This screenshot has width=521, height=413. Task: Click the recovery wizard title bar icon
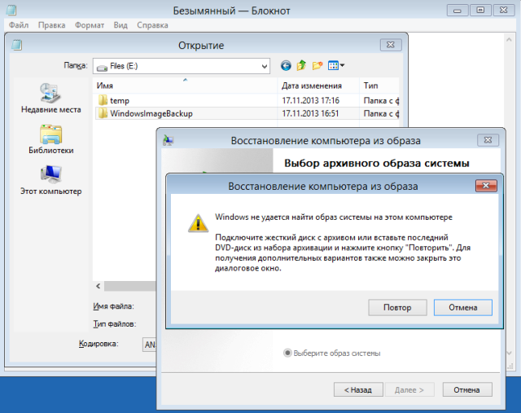pos(169,140)
